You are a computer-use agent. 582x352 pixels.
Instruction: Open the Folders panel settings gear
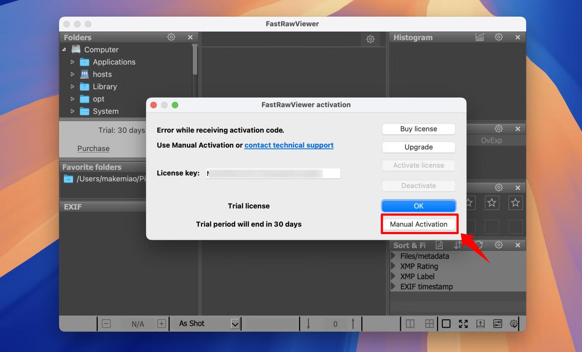pyautogui.click(x=171, y=37)
